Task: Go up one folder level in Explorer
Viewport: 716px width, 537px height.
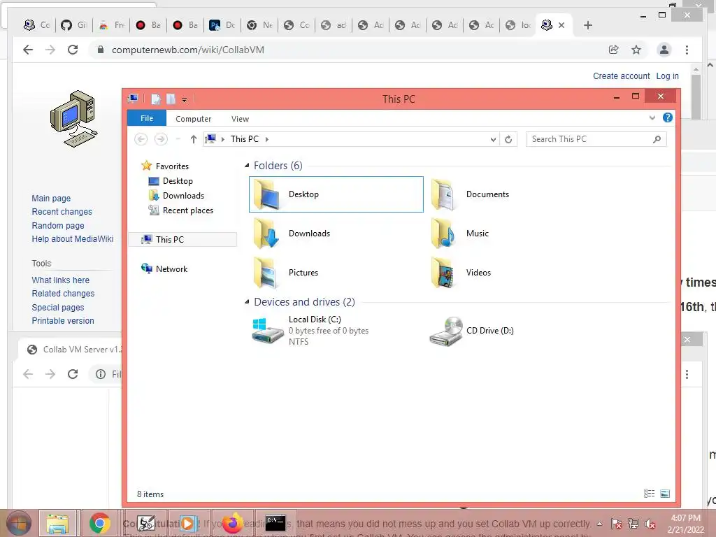Action: tap(193, 139)
